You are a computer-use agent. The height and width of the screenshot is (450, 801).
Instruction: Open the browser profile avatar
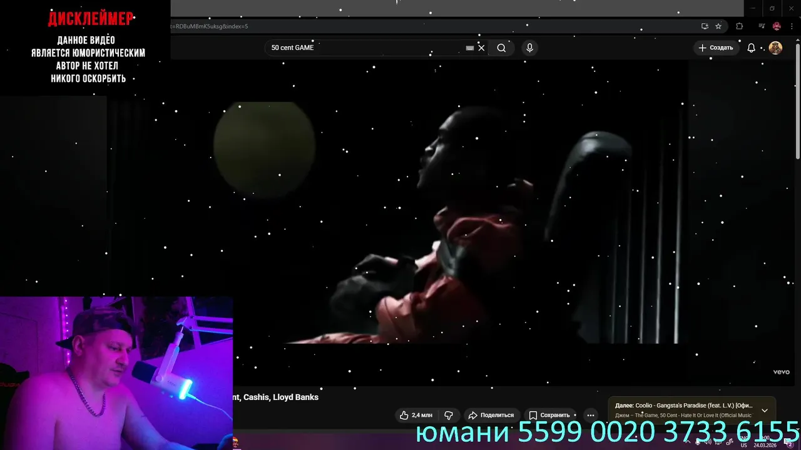point(777,26)
